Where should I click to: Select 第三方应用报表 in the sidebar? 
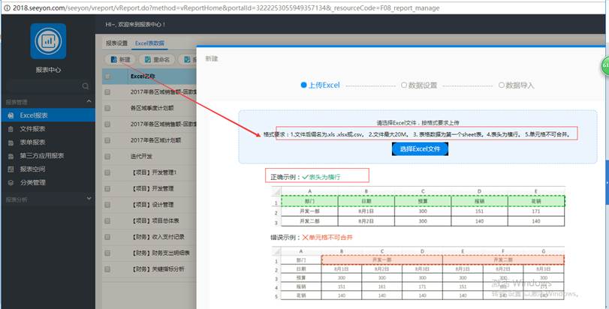tap(41, 156)
